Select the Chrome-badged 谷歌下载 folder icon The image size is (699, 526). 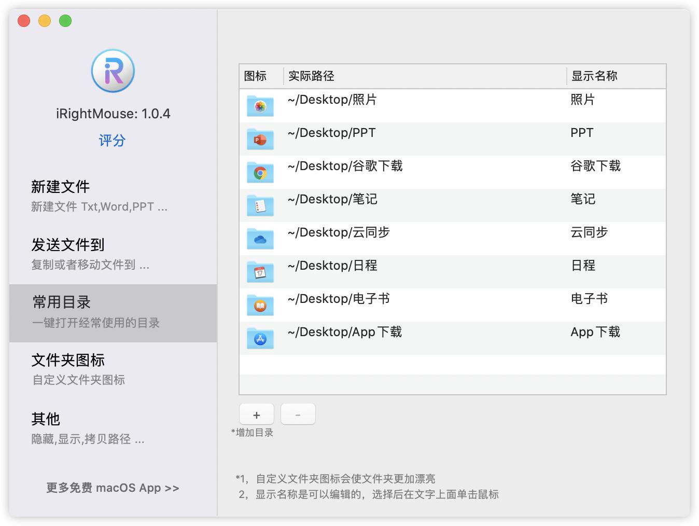tap(260, 172)
